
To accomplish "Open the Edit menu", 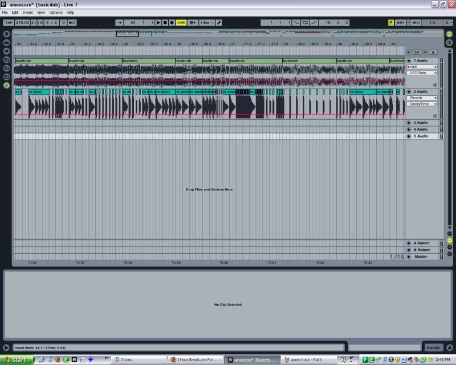I will coord(15,13).
